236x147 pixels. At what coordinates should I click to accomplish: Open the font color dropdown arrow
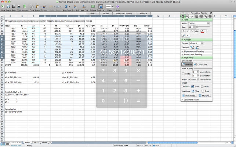tap(206, 31)
